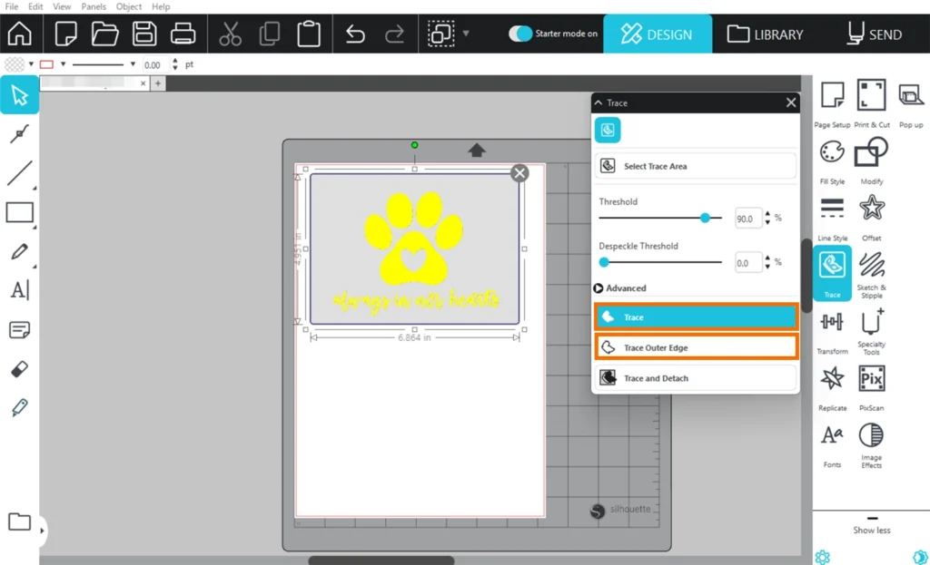Disable the Starter mode toggle

tap(519, 34)
